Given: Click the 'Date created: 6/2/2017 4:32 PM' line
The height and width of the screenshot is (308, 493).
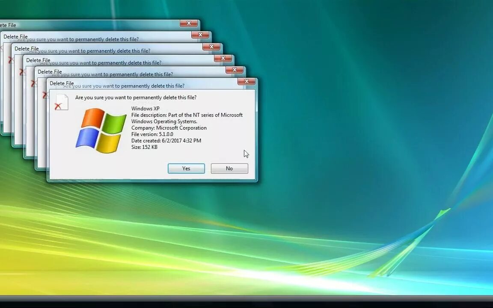Looking at the screenshot, I should pos(166,140).
